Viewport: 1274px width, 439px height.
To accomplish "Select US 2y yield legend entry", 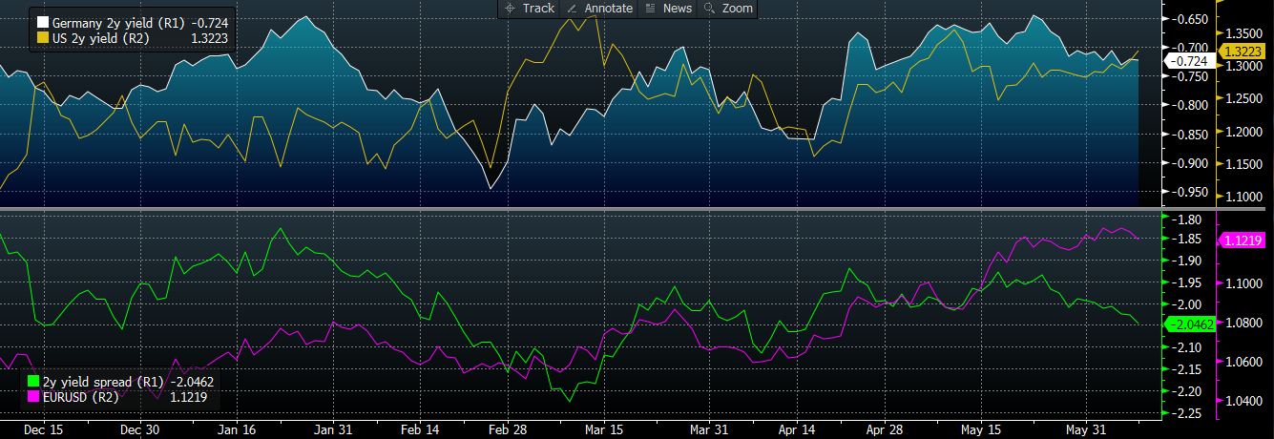I will click(x=93, y=39).
